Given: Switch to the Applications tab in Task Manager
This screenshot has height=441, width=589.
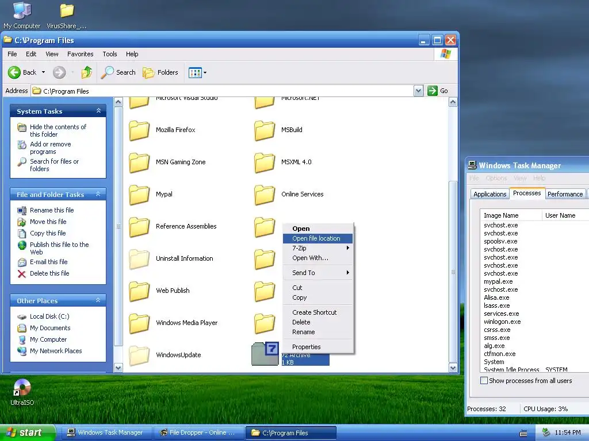Looking at the screenshot, I should click(x=490, y=194).
